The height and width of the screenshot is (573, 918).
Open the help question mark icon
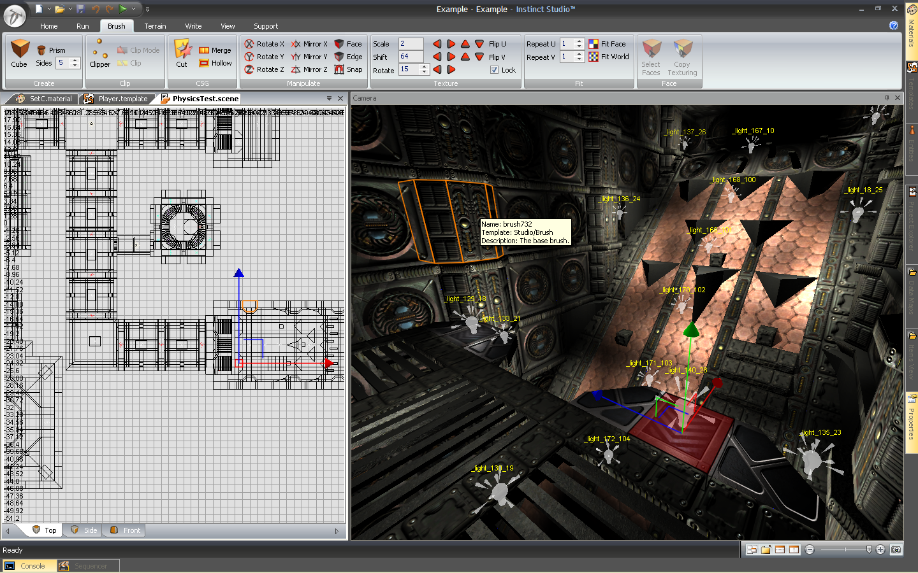click(x=894, y=25)
